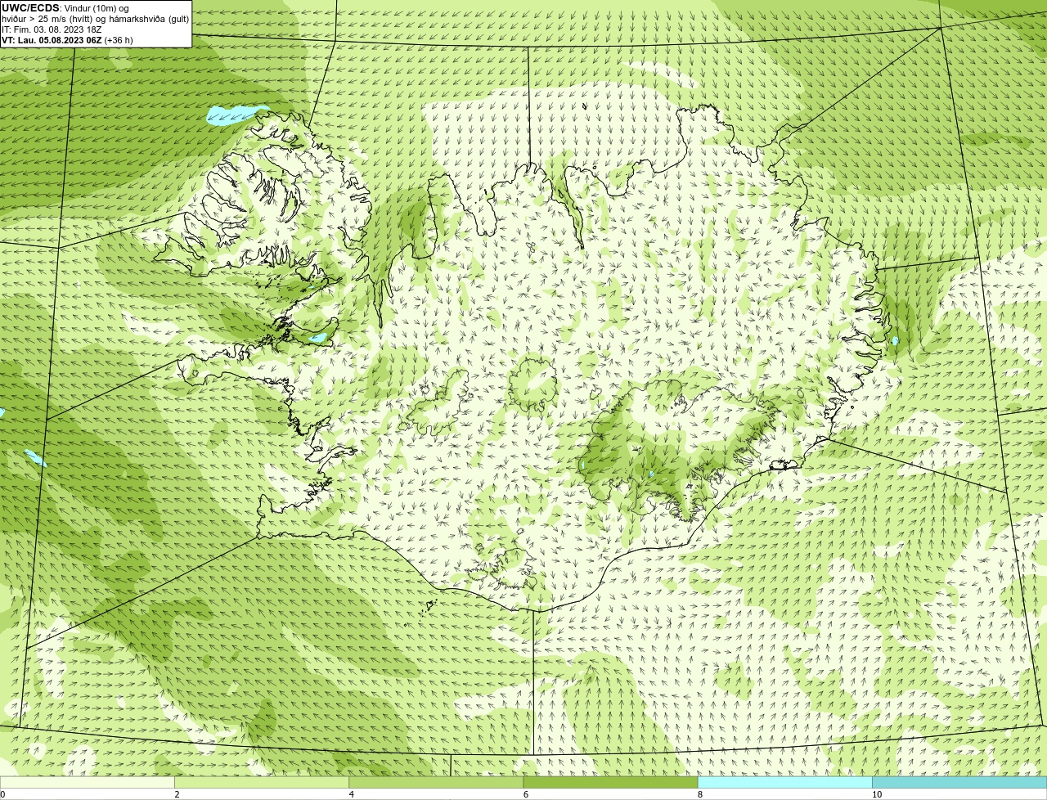Select the pale yellow 0–2 color bar segment

(87, 783)
